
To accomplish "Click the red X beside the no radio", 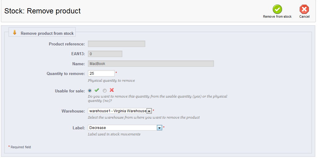I will [111, 90].
